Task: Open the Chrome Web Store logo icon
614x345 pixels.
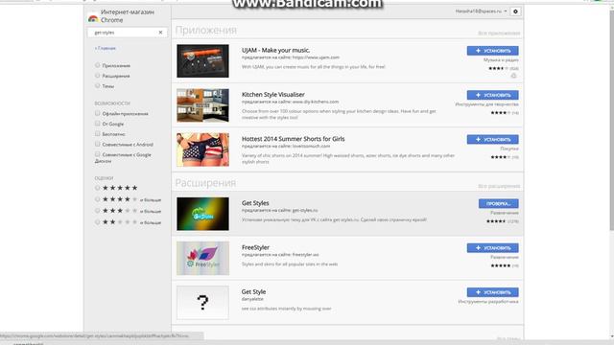Action: [93, 18]
